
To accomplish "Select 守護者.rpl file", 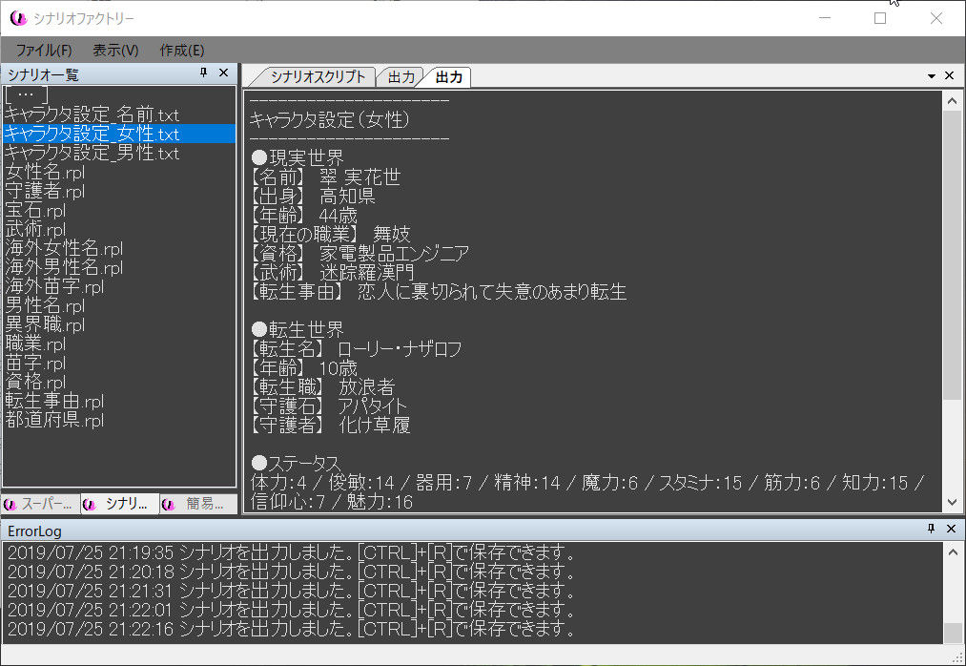I will [45, 191].
